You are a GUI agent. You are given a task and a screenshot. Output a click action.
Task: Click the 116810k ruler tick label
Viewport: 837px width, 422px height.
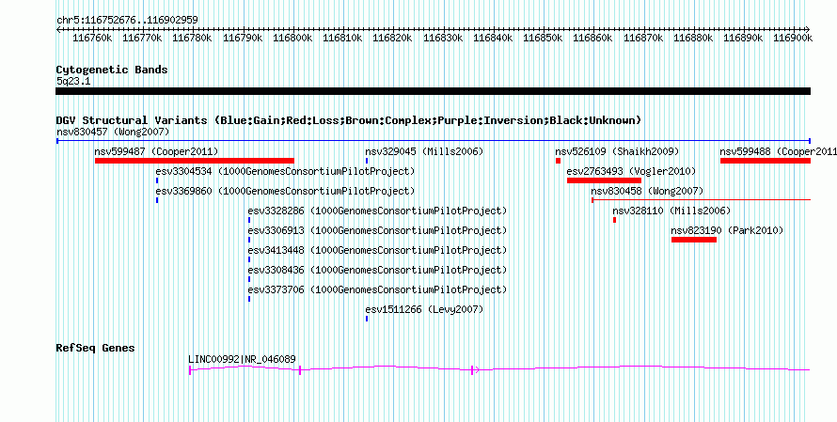[343, 39]
